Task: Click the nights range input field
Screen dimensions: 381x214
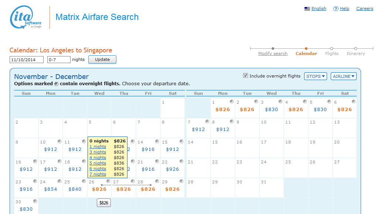Action: click(58, 60)
